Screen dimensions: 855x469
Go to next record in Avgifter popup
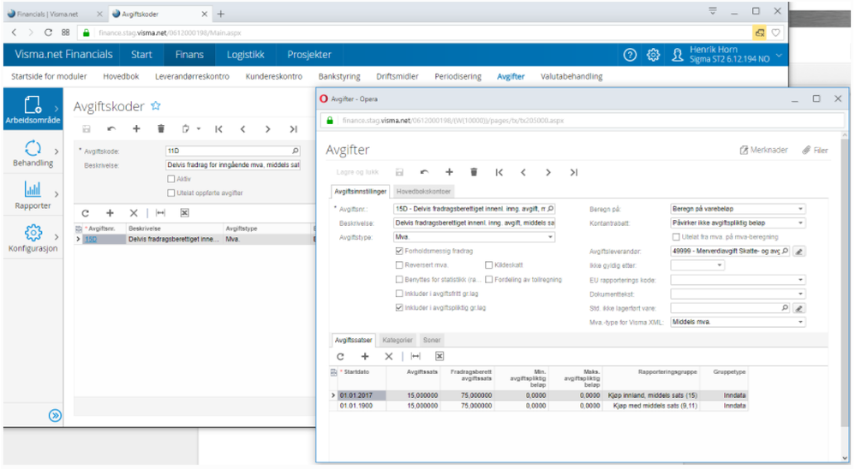point(548,172)
